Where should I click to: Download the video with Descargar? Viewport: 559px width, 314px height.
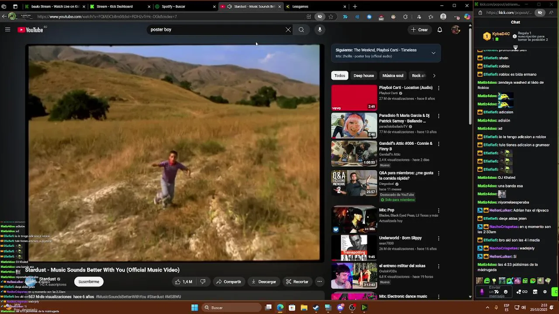[x=264, y=282]
